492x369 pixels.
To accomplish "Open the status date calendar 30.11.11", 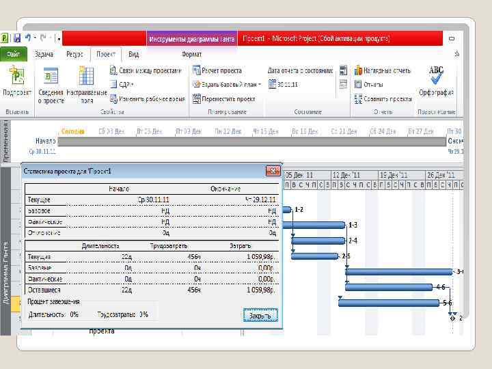I will pos(283,85).
